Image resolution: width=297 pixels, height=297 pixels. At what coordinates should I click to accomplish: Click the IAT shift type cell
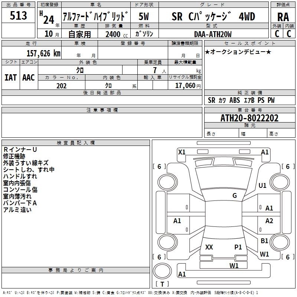point(10,77)
